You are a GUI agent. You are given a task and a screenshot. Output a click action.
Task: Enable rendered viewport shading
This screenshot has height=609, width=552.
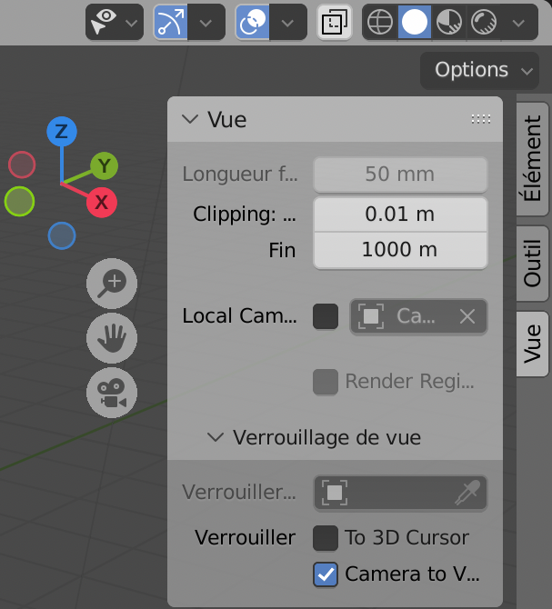click(x=483, y=22)
